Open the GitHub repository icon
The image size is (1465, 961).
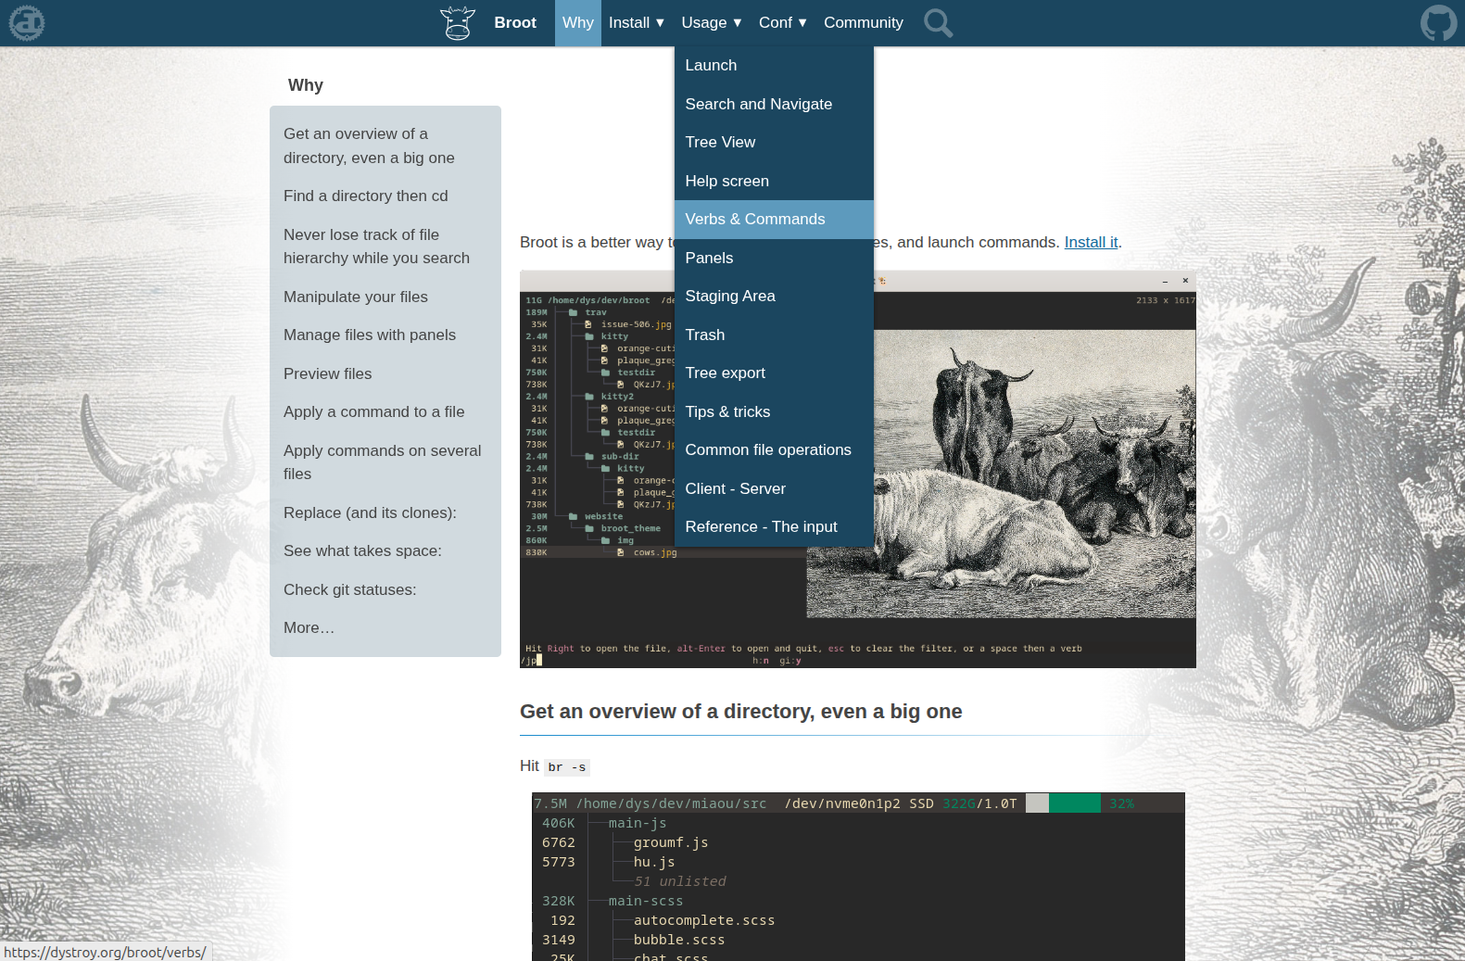coord(1438,23)
